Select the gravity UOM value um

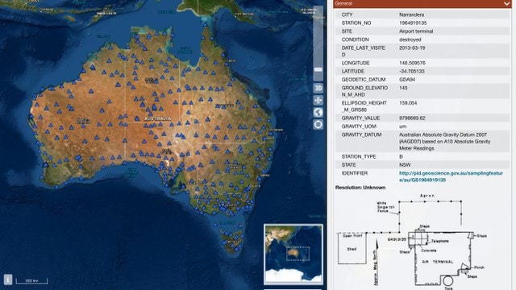tap(402, 126)
